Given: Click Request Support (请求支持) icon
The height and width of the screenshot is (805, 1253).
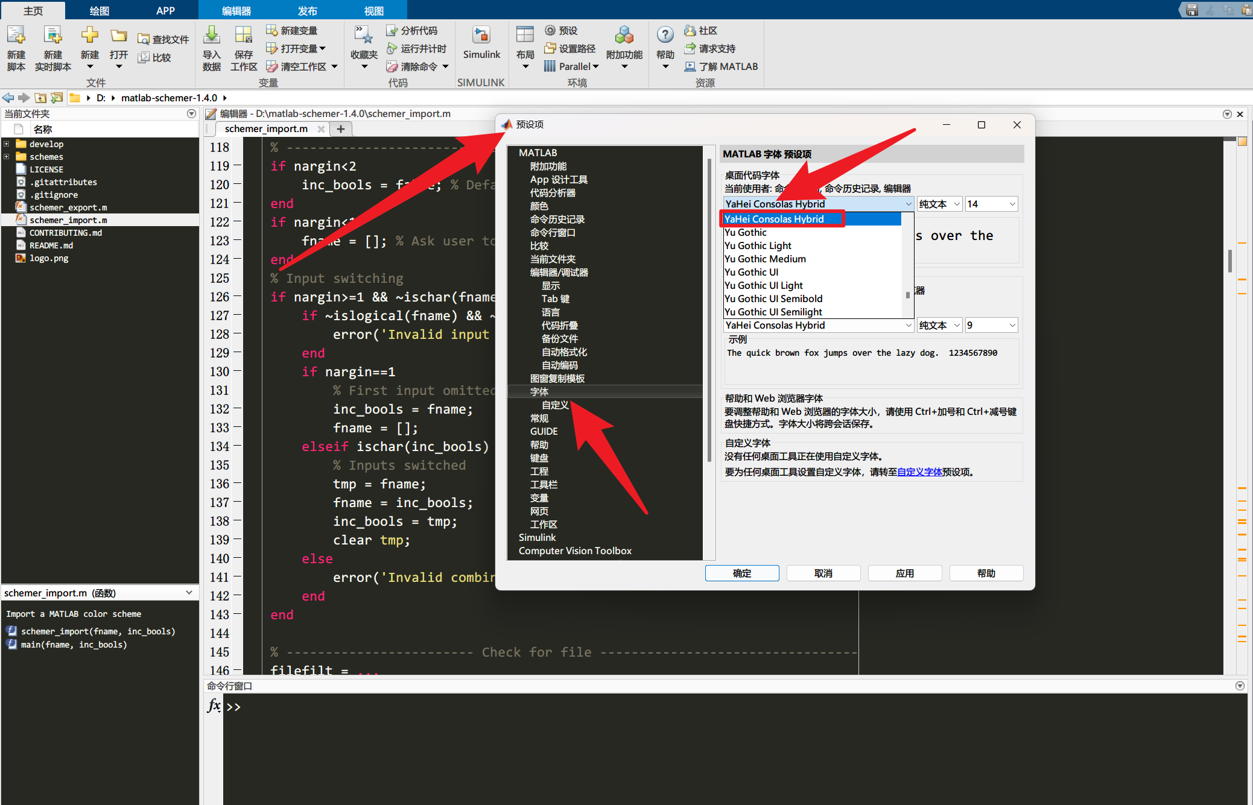Looking at the screenshot, I should click(x=690, y=48).
